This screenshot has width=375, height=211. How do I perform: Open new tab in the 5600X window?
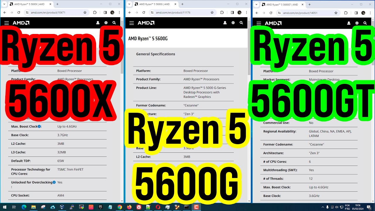[57, 4]
